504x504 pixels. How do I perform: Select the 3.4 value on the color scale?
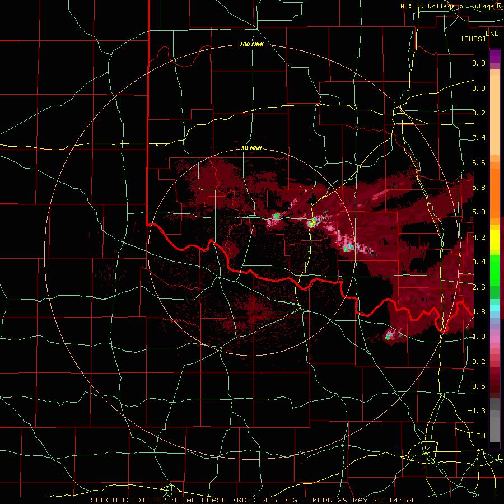(479, 262)
